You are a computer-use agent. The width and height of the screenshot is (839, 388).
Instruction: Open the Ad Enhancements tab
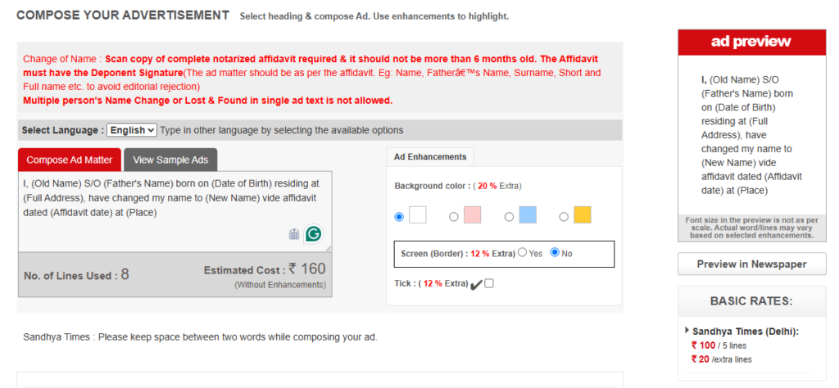click(x=430, y=156)
